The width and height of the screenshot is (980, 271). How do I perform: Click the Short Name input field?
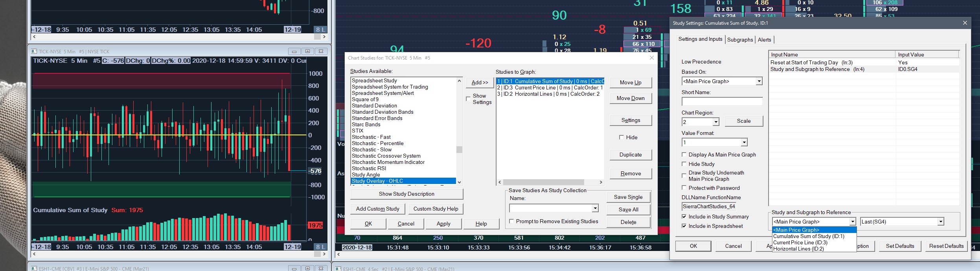[722, 102]
